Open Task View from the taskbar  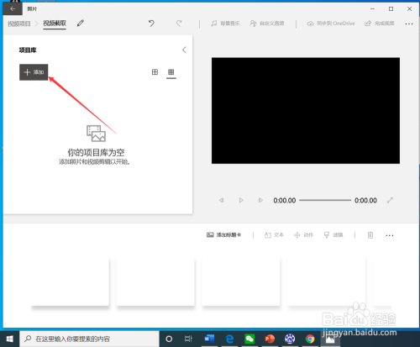point(188,339)
